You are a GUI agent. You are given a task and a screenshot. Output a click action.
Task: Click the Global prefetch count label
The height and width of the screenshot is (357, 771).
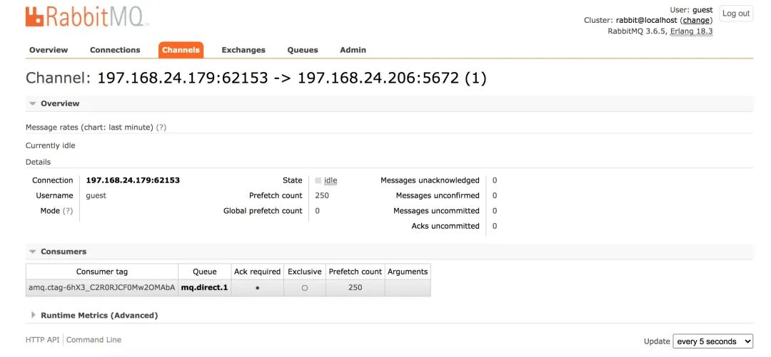point(263,211)
